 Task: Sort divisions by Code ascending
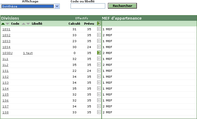[3, 24]
